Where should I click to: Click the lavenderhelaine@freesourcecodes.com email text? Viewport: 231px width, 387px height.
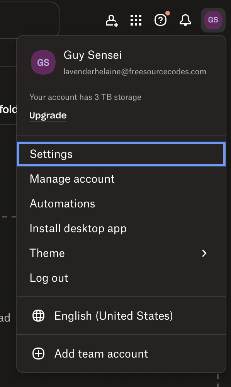click(135, 72)
